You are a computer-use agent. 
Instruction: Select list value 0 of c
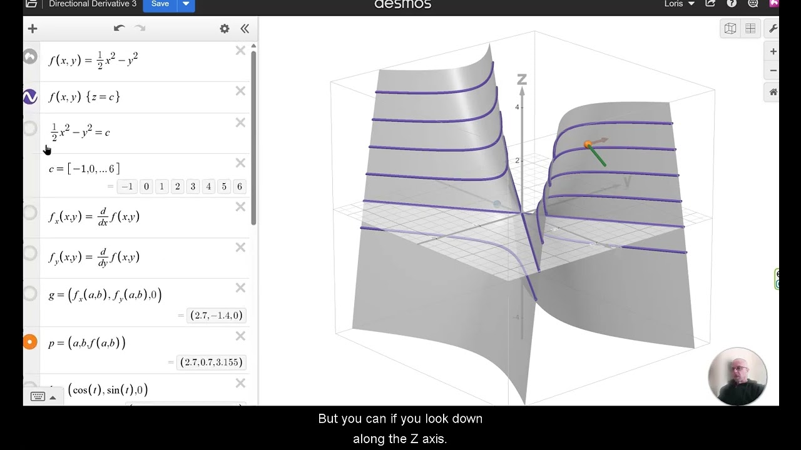coord(146,186)
